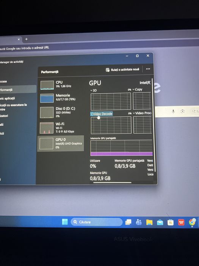Click the Memorie GPU 0,8/3,9 GB value
This screenshot has width=199, height=266.
(x=100, y=178)
